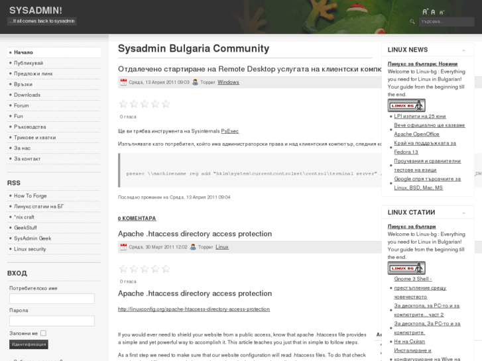Rate Remote Desktop article four stars
The height and width of the screenshot is (361, 482).
[155, 104]
